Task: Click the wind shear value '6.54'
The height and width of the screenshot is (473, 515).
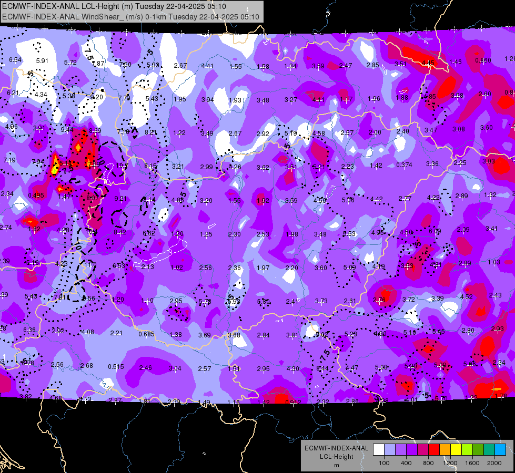Action: pos(15,60)
